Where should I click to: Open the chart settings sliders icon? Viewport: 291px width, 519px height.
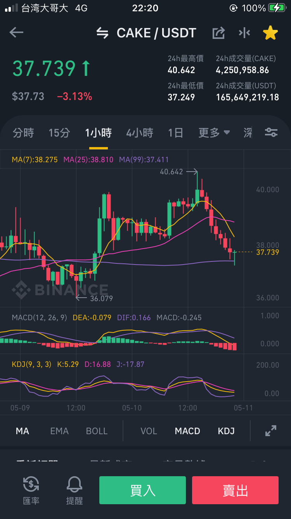(271, 133)
